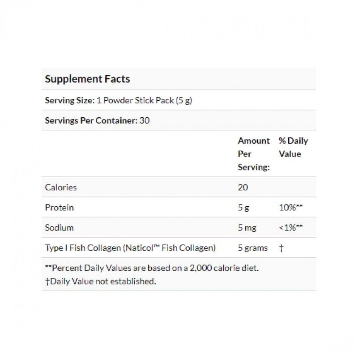Click the Percent Daily Values footnote
Viewport: 358px width, 358px height.
pyautogui.click(x=152, y=268)
